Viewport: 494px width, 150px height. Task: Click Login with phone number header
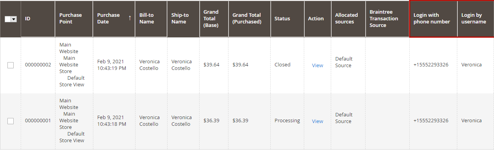(x=433, y=19)
